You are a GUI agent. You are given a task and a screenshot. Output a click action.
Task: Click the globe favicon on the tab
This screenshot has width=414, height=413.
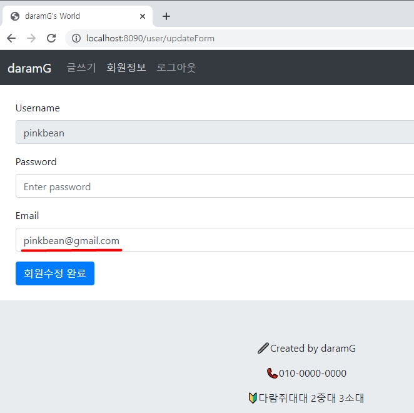pos(15,16)
